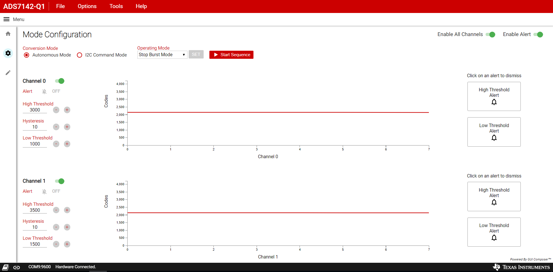553x272 pixels.
Task: Select the settings gear in the sidebar
Action: click(8, 53)
